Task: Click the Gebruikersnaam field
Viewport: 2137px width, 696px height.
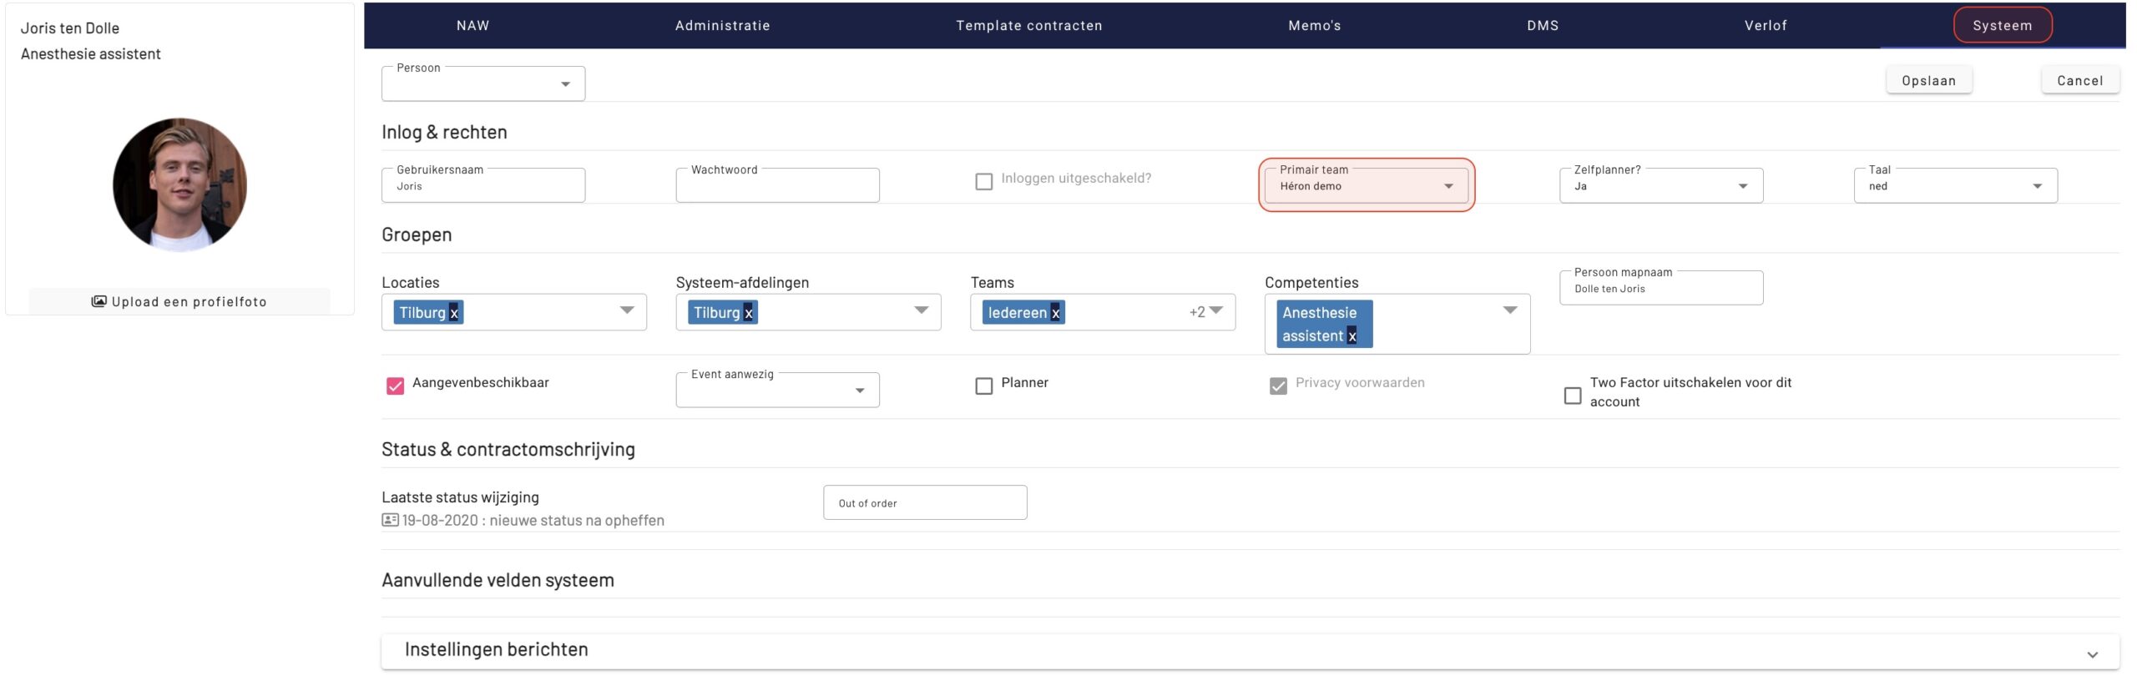Action: click(x=482, y=185)
